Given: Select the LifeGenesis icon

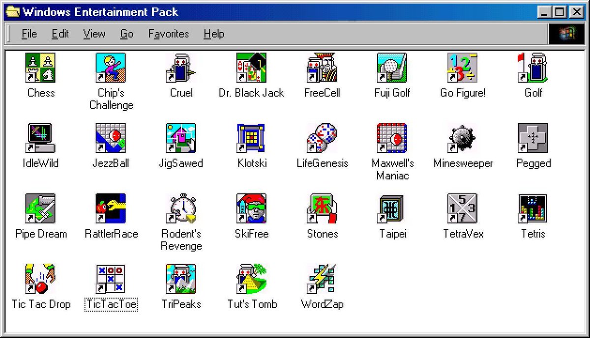Looking at the screenshot, I should tap(322, 138).
